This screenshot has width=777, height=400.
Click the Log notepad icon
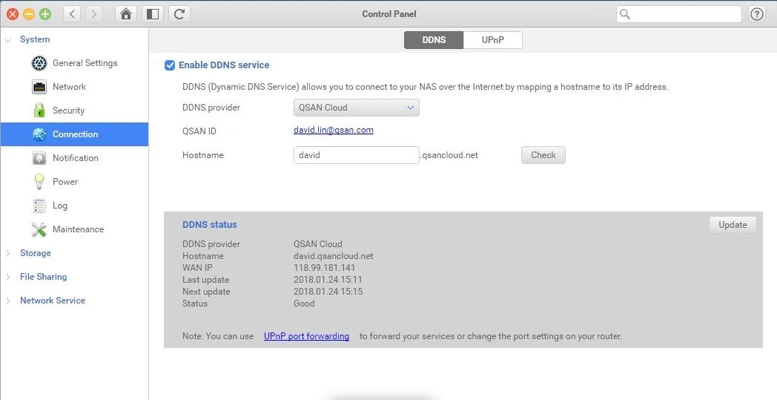coord(39,206)
